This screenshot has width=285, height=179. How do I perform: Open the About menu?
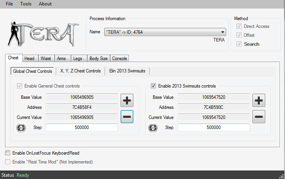click(x=45, y=4)
